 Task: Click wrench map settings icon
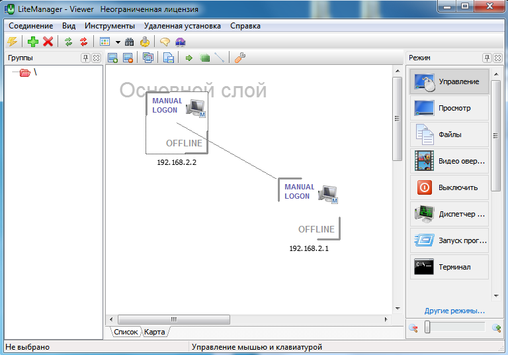click(239, 58)
